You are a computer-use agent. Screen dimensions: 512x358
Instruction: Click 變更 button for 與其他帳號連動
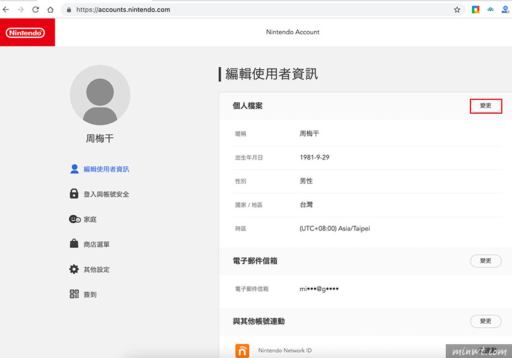[485, 321]
